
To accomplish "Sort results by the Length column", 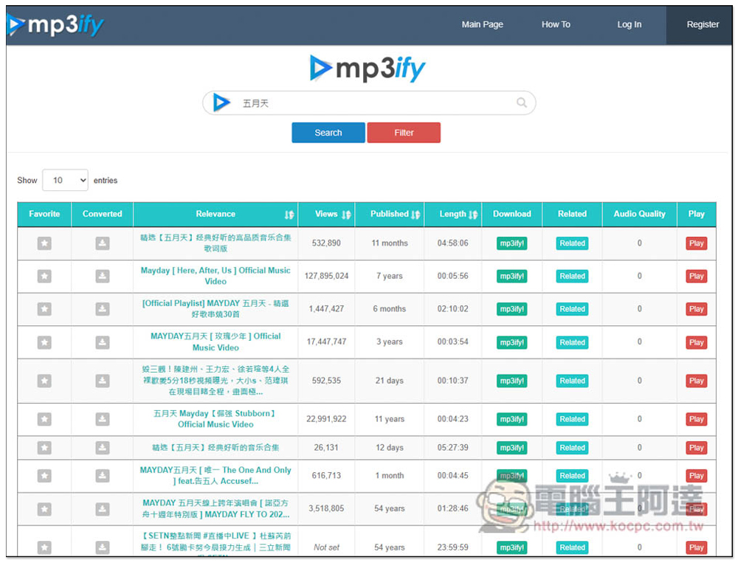I will 453,214.
